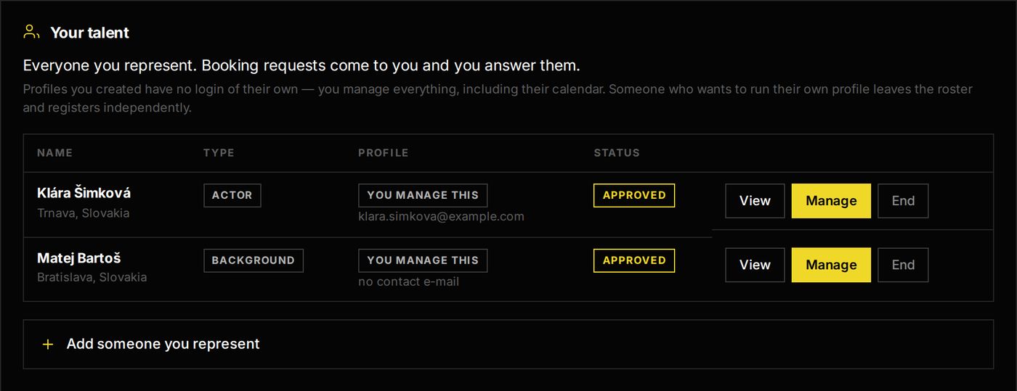Click Matej's APPROVED status badge
This screenshot has height=391, width=1017.
point(634,260)
